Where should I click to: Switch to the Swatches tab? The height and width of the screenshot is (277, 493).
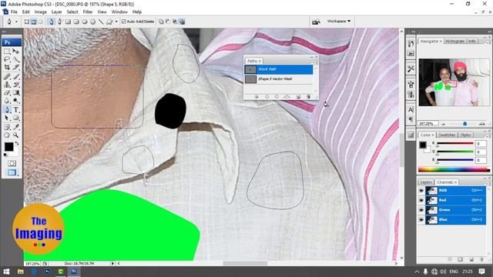[x=447, y=135]
